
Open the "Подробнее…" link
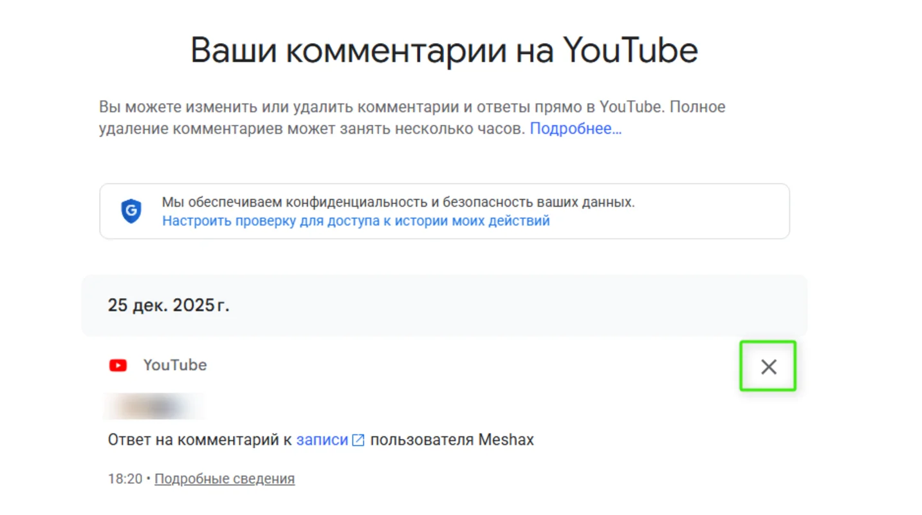(x=576, y=128)
